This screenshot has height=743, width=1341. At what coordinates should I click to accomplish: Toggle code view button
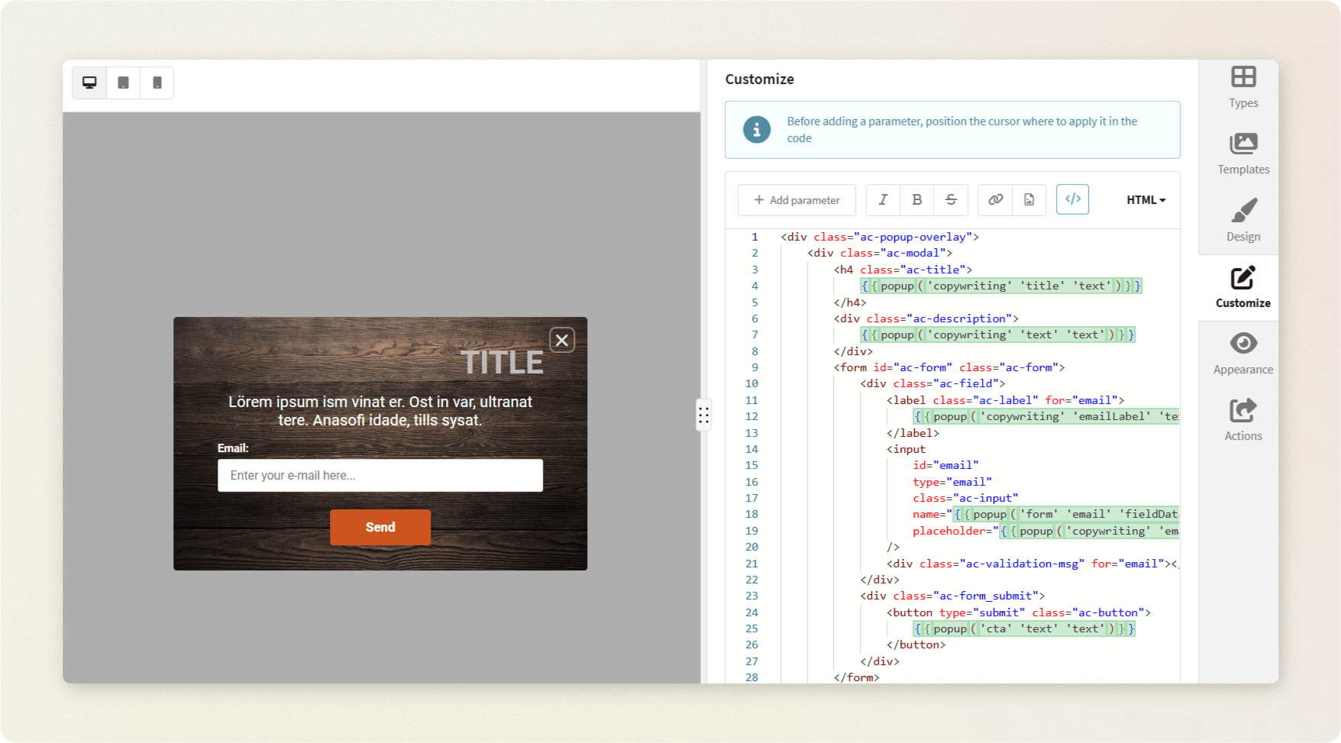(1072, 199)
